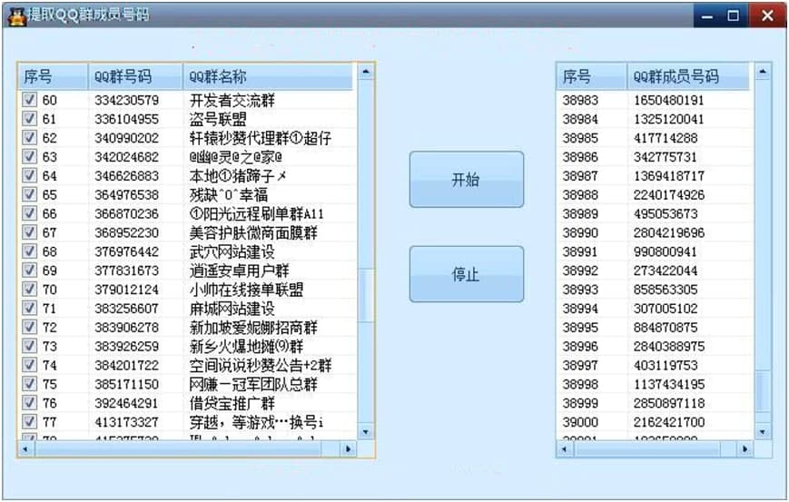Click member list scroll down arrow

point(763,431)
